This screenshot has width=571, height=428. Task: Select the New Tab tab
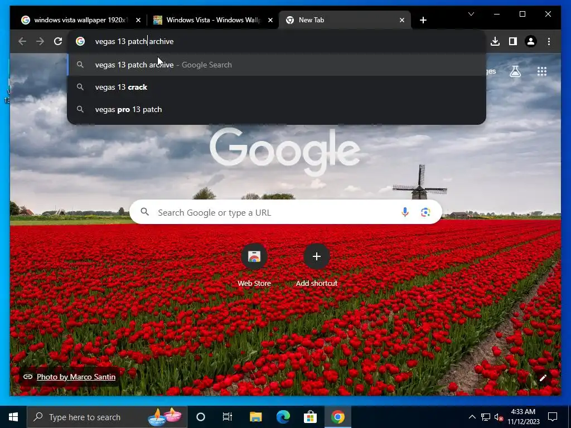point(345,20)
